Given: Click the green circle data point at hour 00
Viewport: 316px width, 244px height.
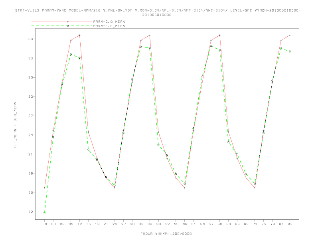Looking at the screenshot, I should click(45, 213).
